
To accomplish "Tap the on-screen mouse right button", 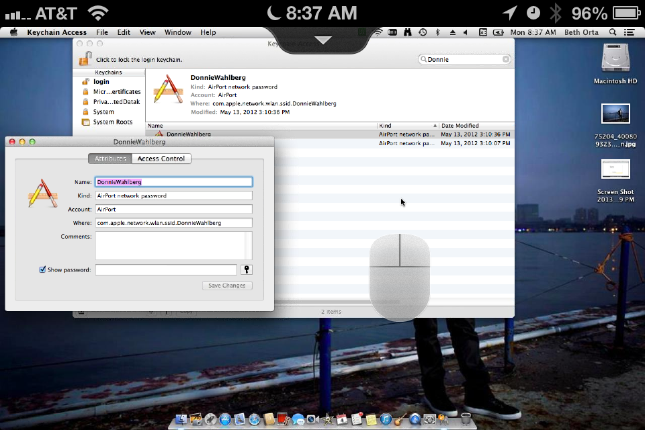I will click(415, 250).
